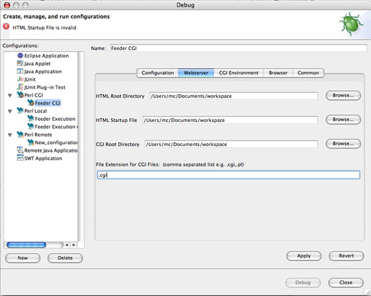Click the CGI Root Directory path field

pyautogui.click(x=232, y=144)
